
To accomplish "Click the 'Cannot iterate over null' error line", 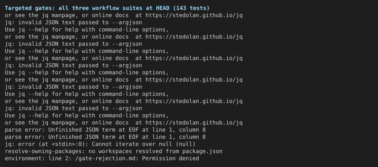I will [100, 144].
